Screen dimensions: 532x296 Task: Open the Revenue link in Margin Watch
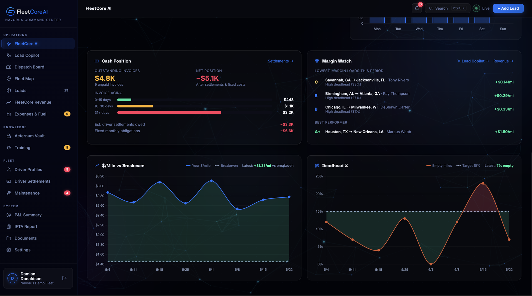click(x=503, y=61)
